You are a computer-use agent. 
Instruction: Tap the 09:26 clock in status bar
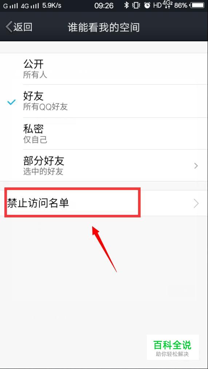(104, 5)
